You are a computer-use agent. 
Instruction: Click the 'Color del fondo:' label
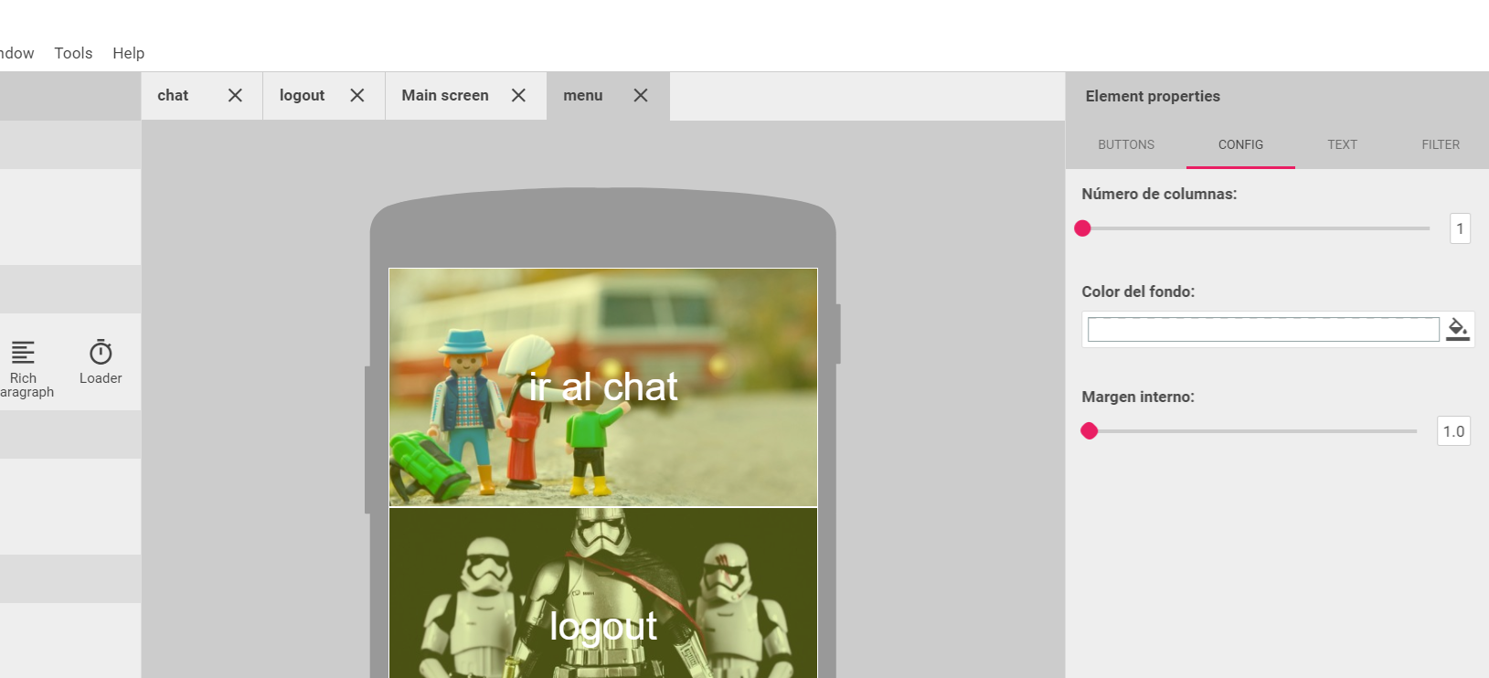[x=1138, y=291]
